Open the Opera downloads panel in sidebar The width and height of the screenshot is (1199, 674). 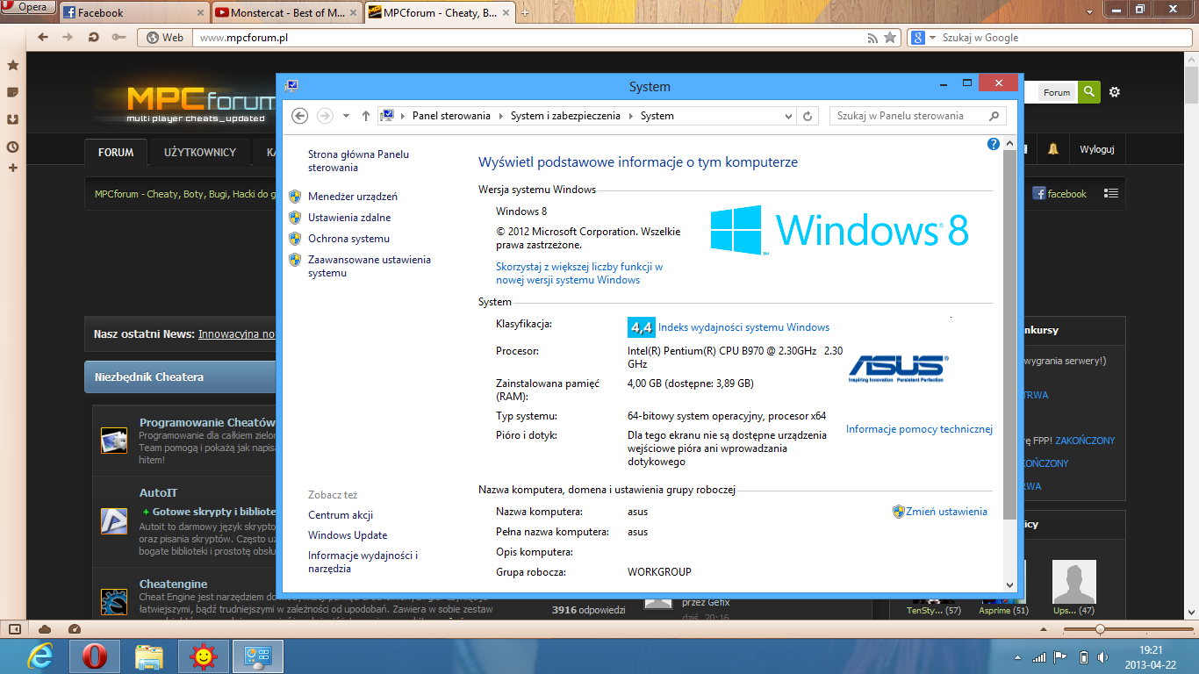[x=12, y=119]
